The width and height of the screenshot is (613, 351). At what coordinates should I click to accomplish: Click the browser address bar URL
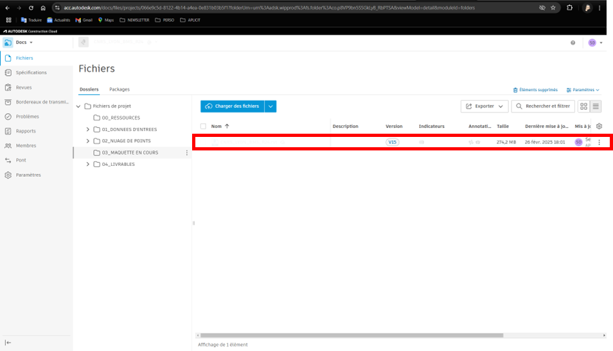coord(269,8)
